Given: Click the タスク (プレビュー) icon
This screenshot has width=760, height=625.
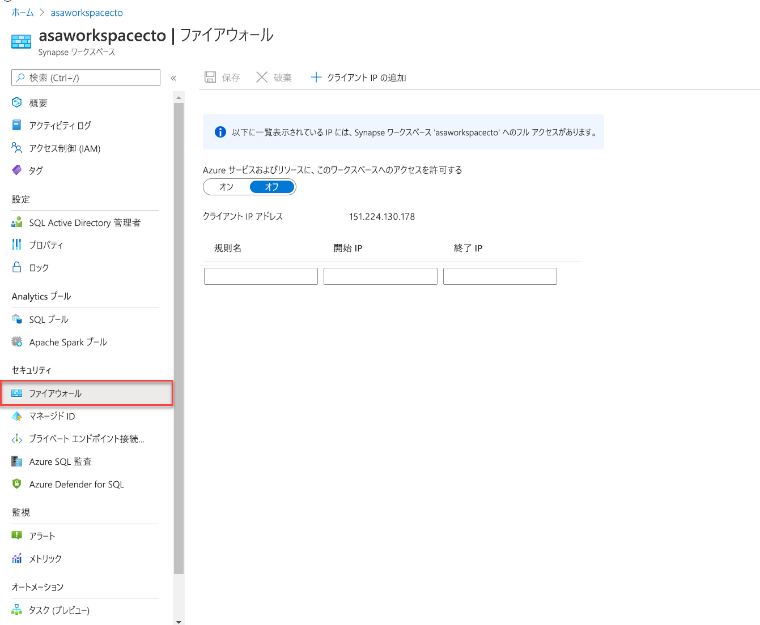Looking at the screenshot, I should (16, 610).
